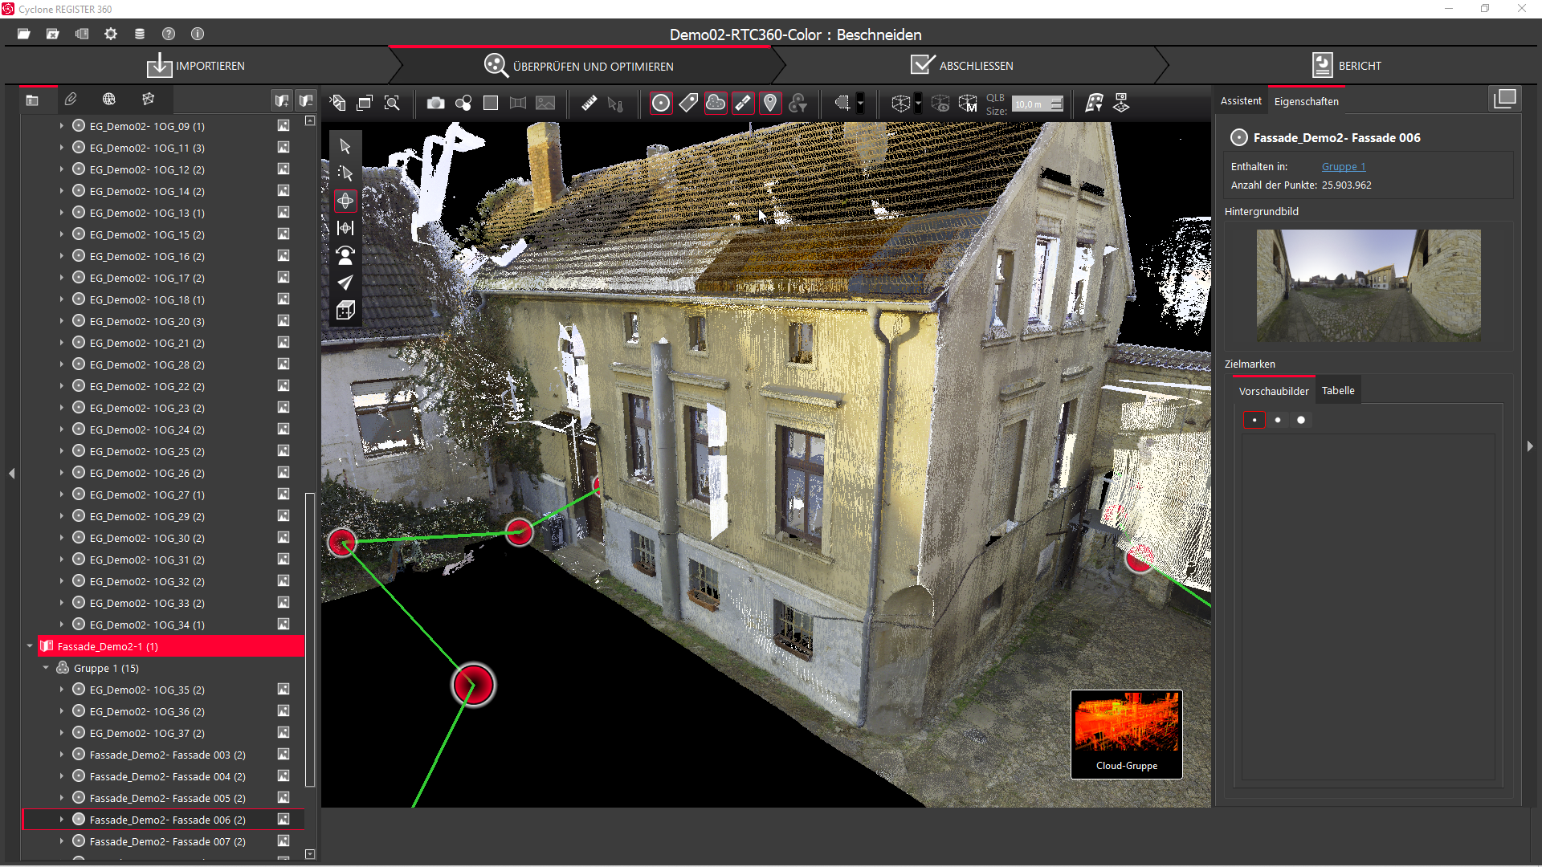Toggle the setup location pin display
1542x867 pixels.
click(769, 104)
